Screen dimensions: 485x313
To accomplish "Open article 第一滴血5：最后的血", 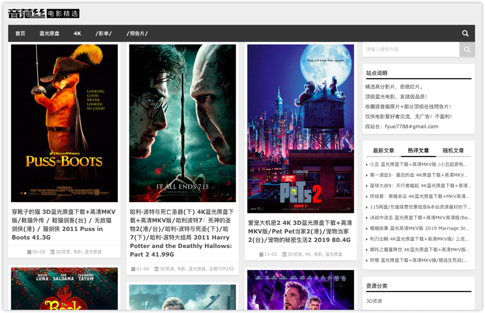I will tap(419, 175).
